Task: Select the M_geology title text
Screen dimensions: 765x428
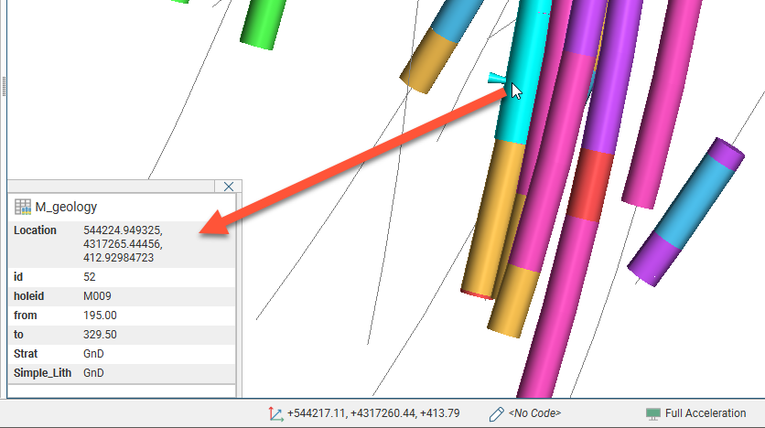Action: pyautogui.click(x=66, y=208)
